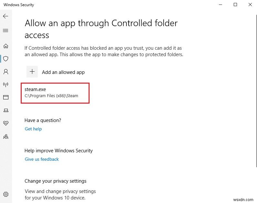Close the Windows Security window
257x203 pixels.
point(250,5)
